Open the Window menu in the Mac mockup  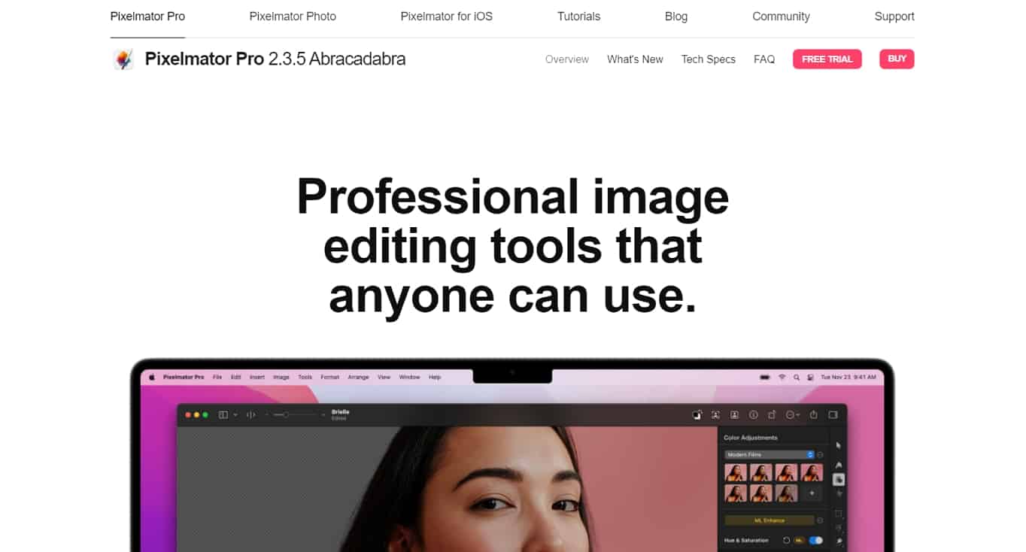click(x=409, y=377)
